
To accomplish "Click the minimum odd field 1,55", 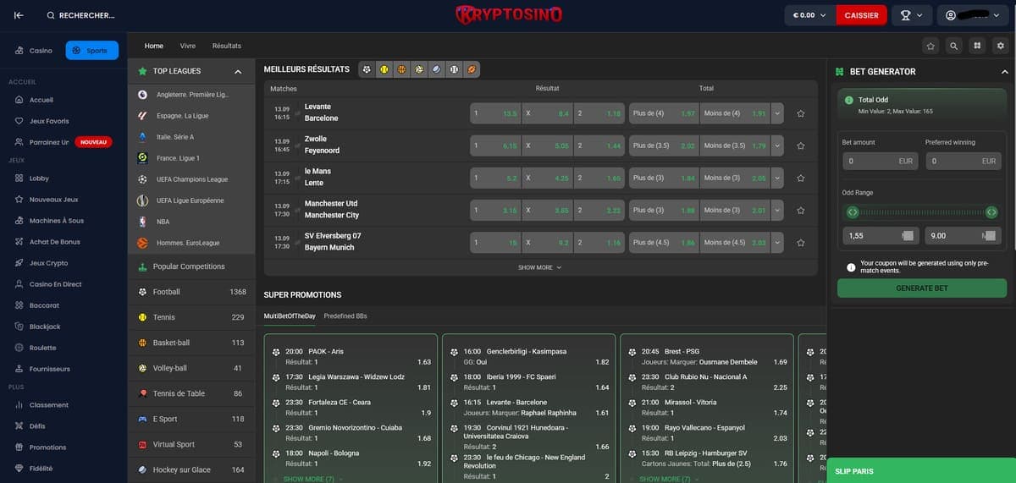I will (881, 236).
